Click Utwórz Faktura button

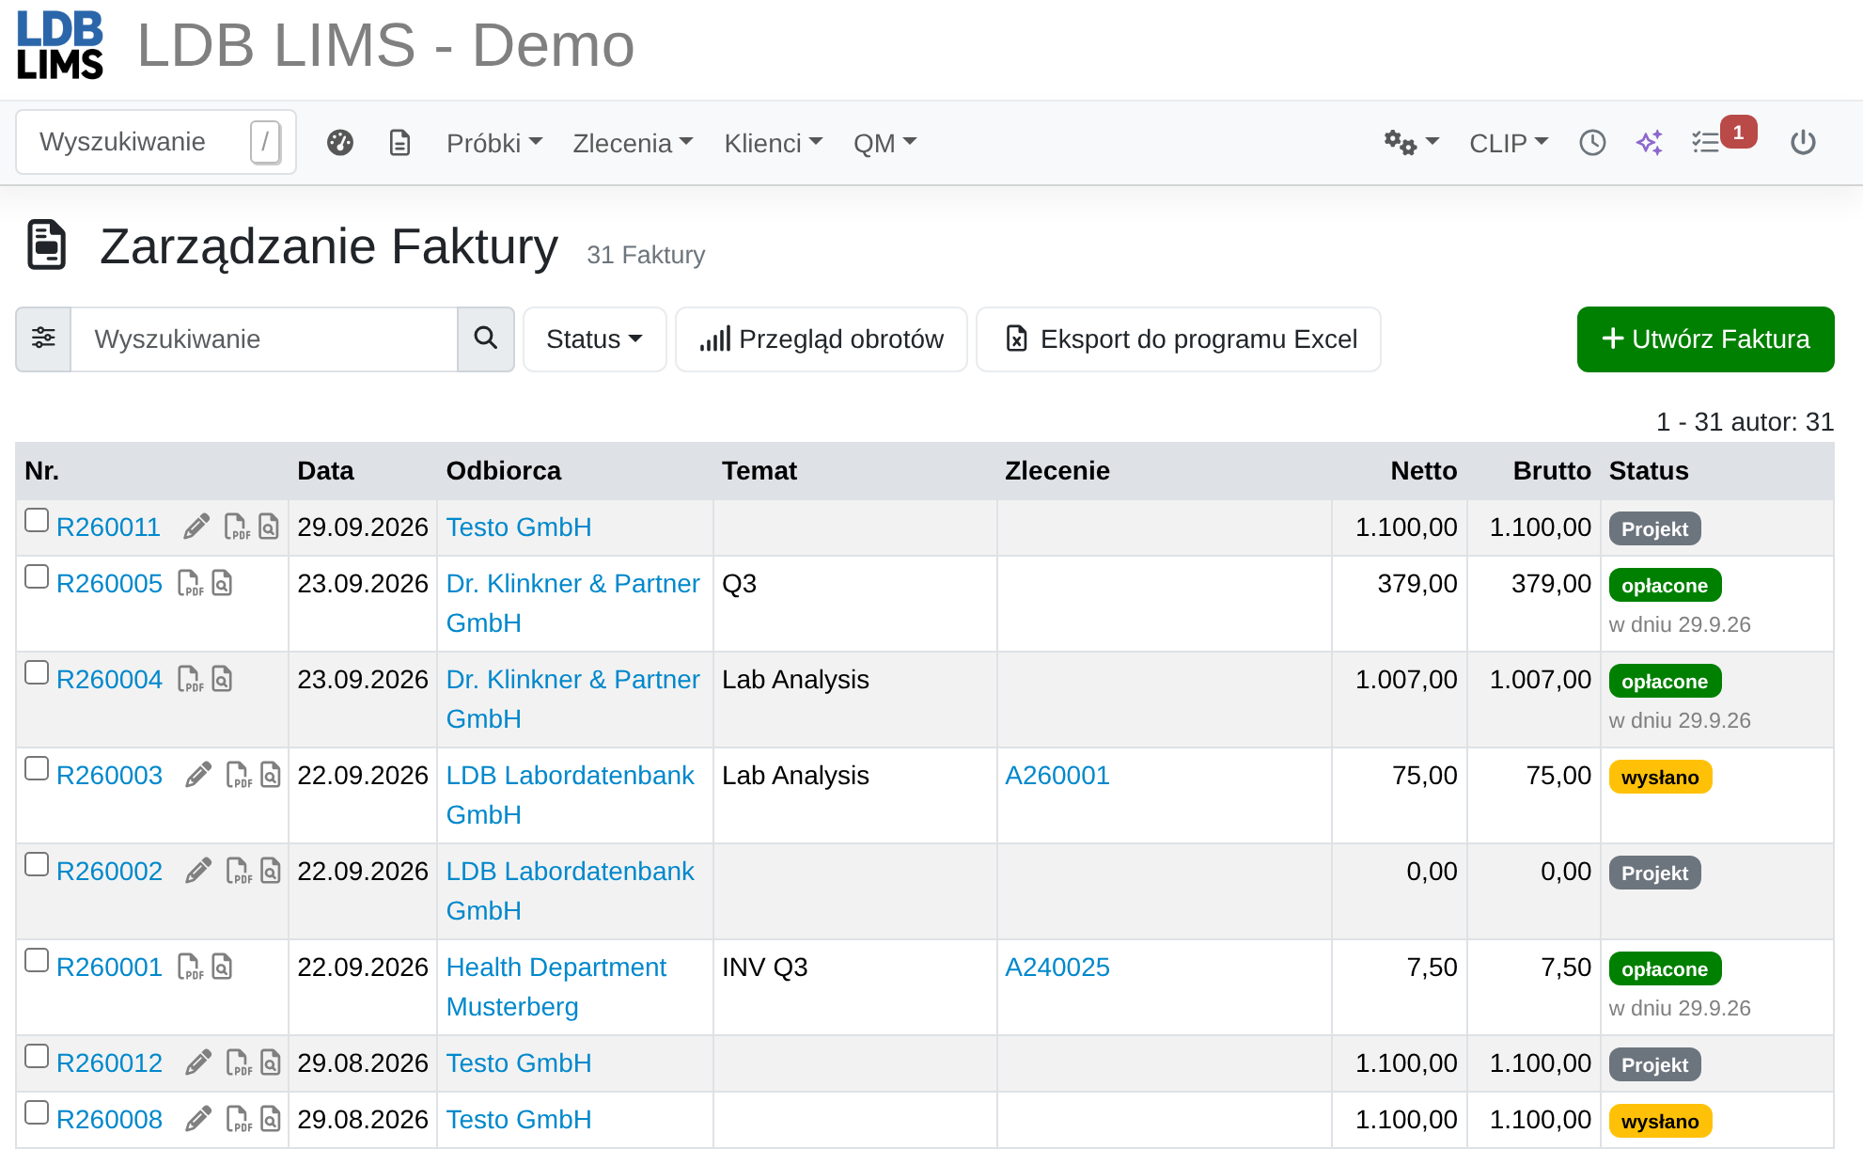tap(1705, 338)
